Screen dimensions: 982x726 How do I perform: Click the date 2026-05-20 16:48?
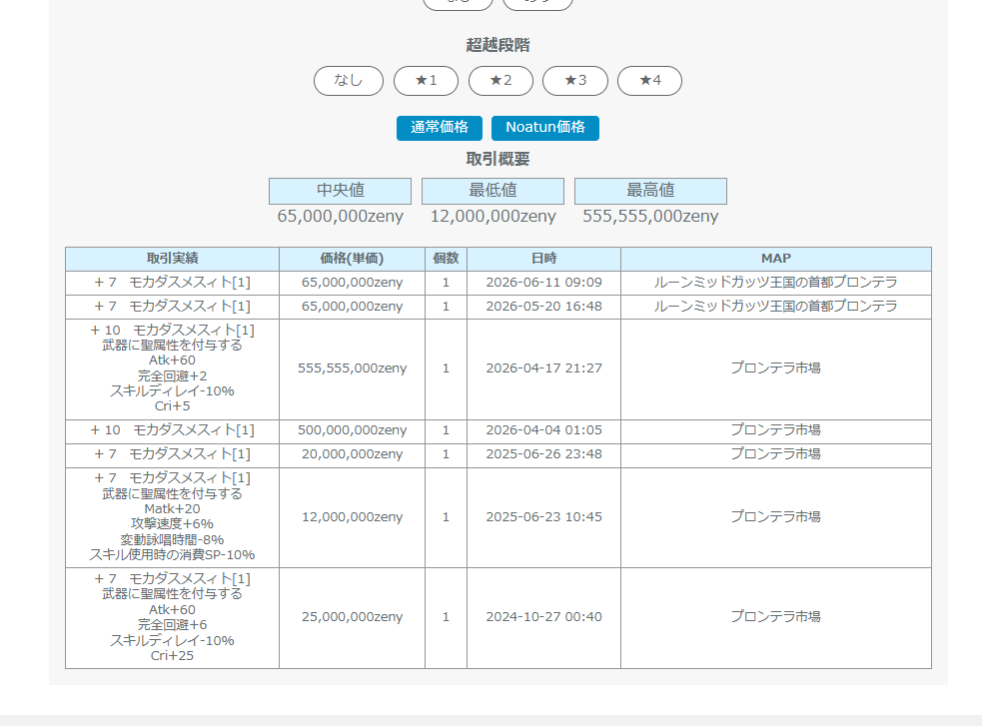click(543, 306)
